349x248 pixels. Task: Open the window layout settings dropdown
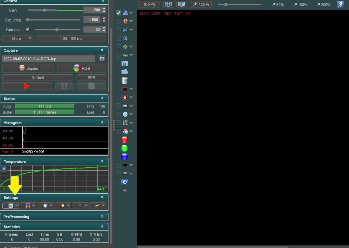point(11,206)
